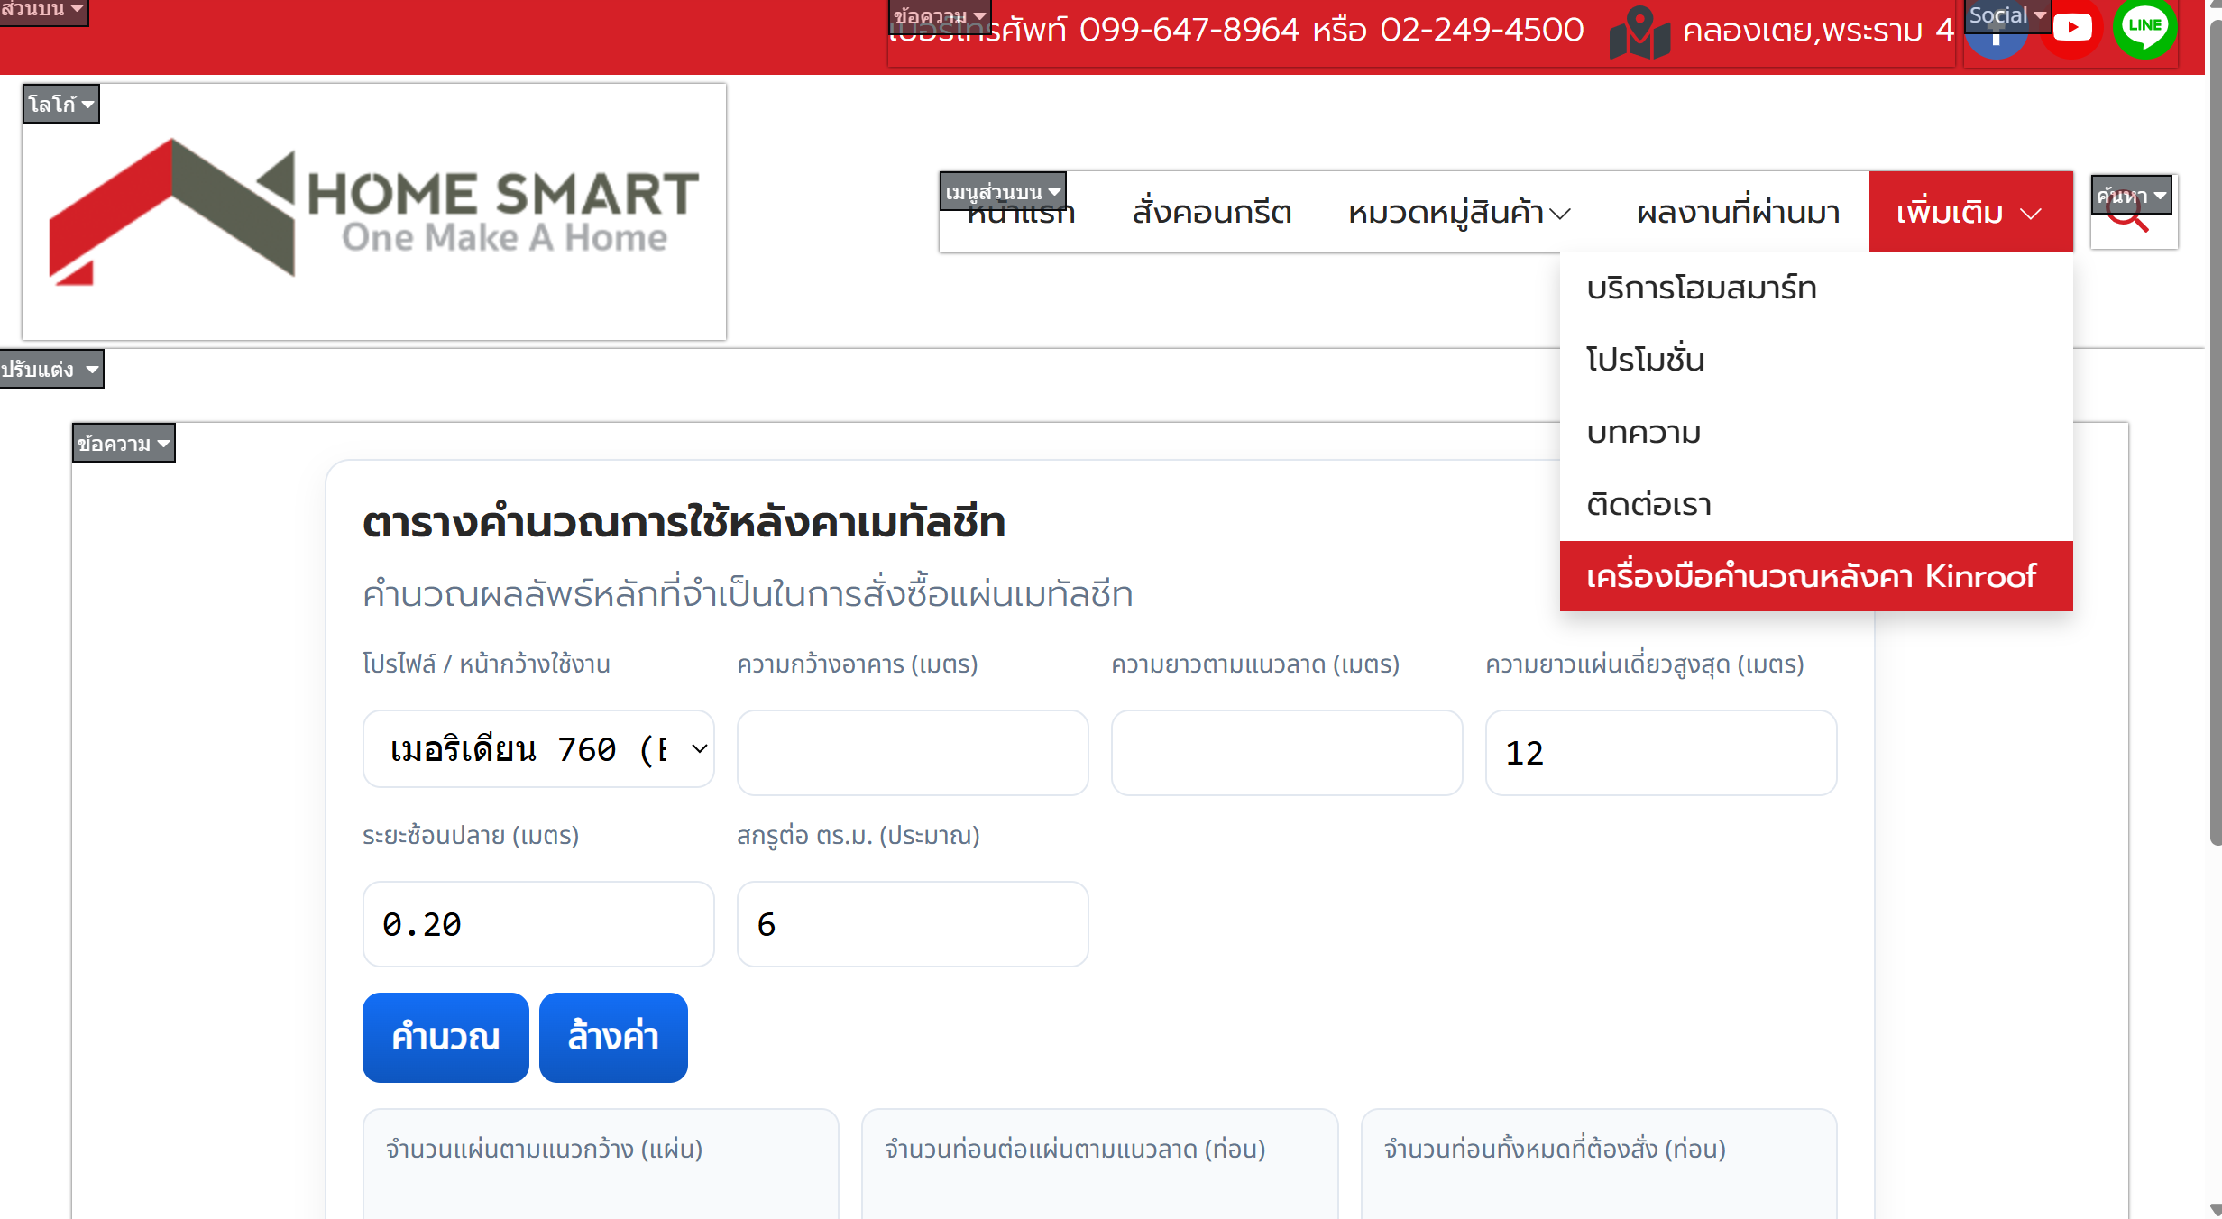The width and height of the screenshot is (2222, 1219).
Task: Click the map location icon
Action: coord(1639,34)
